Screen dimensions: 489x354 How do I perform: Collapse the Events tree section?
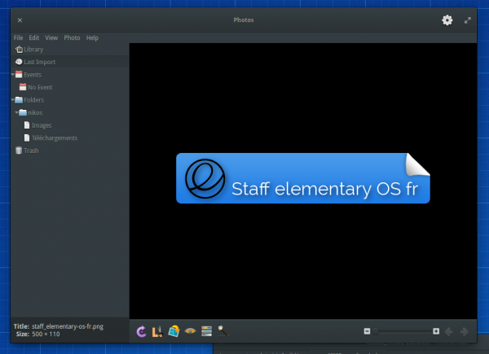click(13, 74)
